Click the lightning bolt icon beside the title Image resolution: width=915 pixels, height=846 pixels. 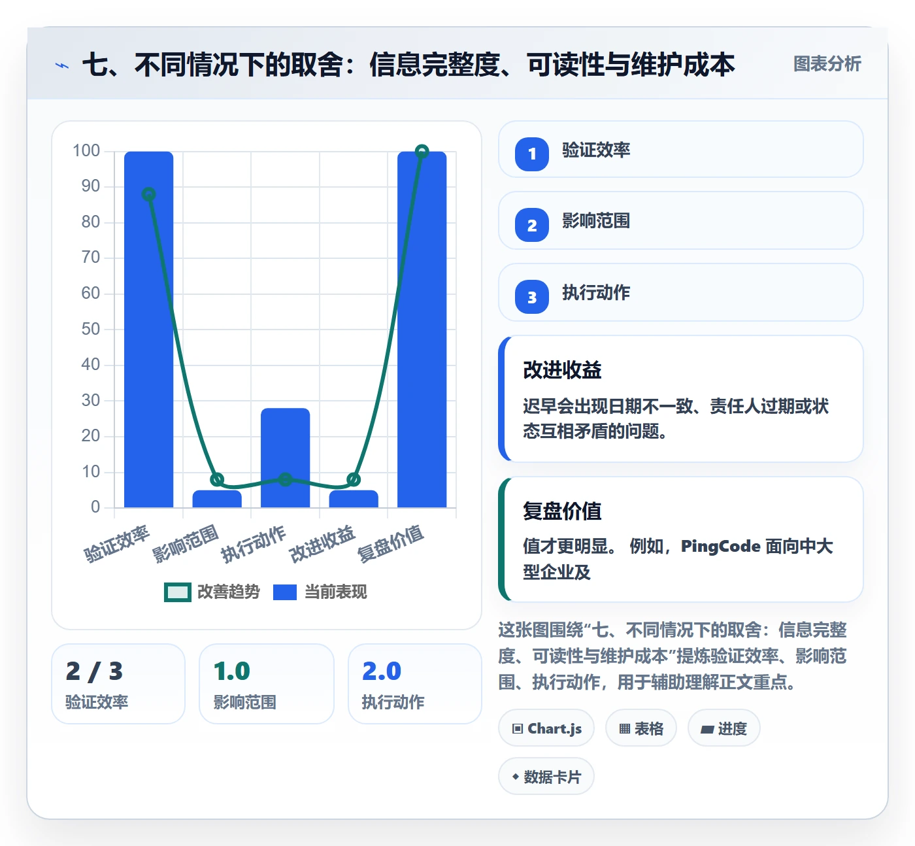tap(62, 65)
